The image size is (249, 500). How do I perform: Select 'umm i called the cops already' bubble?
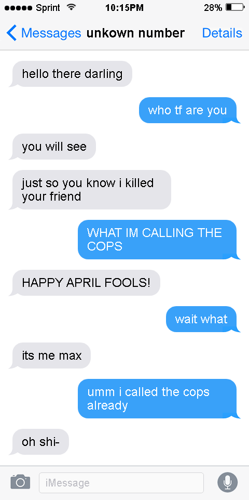159,399
